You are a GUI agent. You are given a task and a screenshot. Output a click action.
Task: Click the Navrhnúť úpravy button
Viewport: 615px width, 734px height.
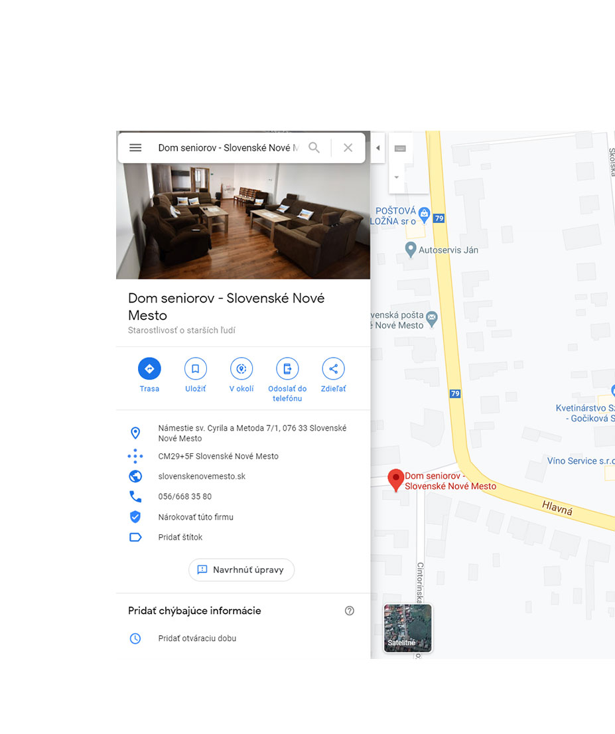tap(241, 569)
